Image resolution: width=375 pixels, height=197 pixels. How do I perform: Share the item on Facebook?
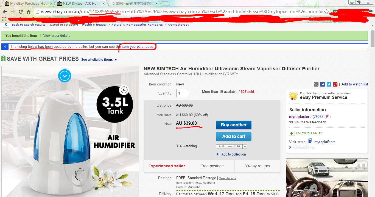pyautogui.click(x=323, y=84)
